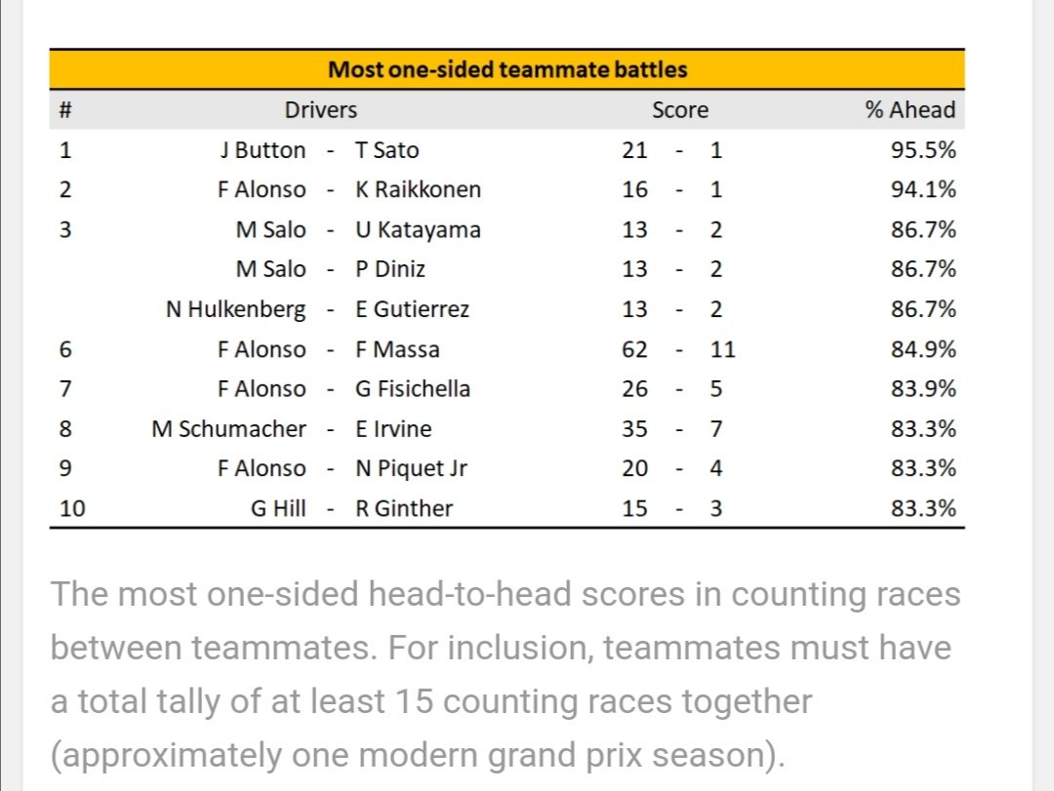Screen dimensions: 1054x791
Task: Click the 95.5% value in first row
Action: (x=923, y=150)
